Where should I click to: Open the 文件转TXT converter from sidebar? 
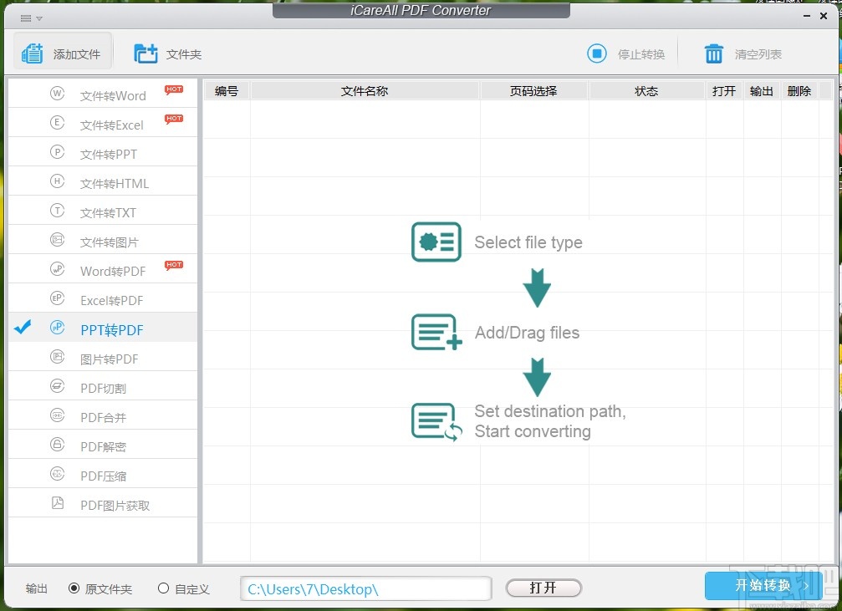coord(109,211)
